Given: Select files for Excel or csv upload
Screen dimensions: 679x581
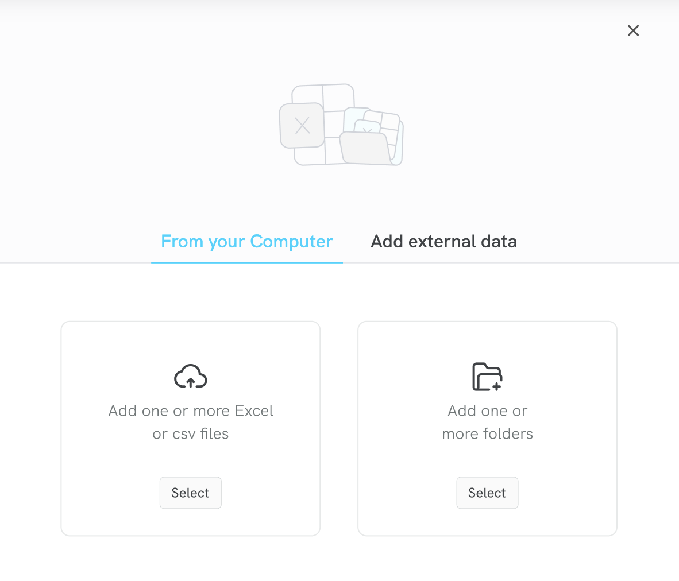Looking at the screenshot, I should click(190, 493).
